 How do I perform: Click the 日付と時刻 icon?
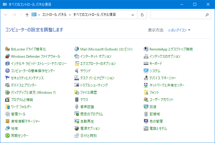point(77,135)
